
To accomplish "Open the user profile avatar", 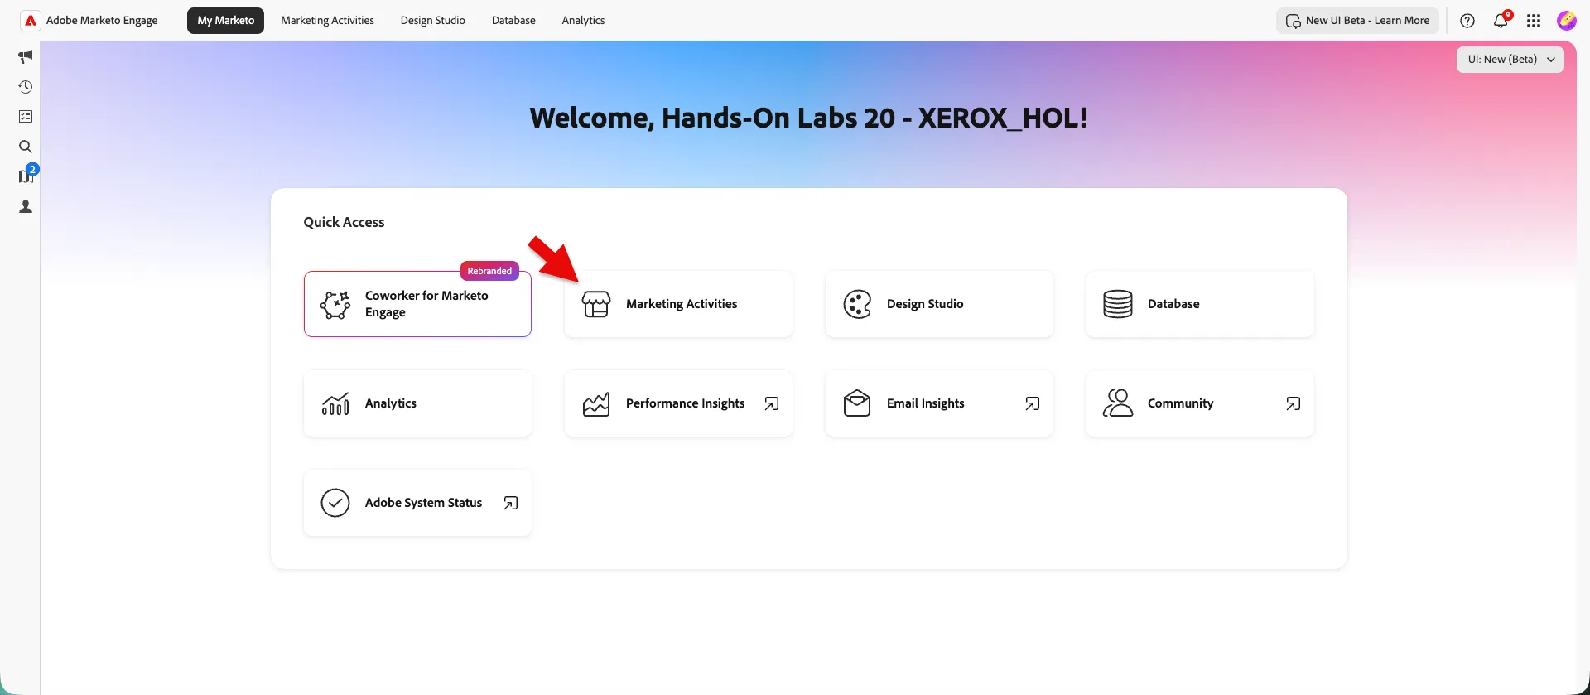I will 1566,21.
